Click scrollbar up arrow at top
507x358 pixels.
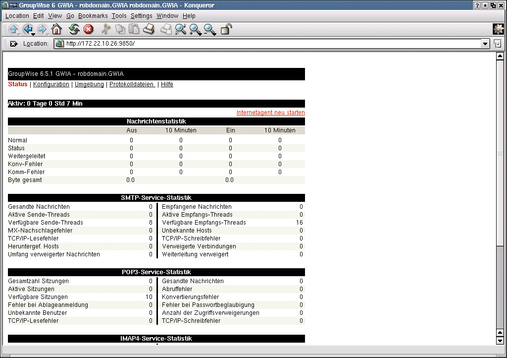pyautogui.click(x=500, y=56)
